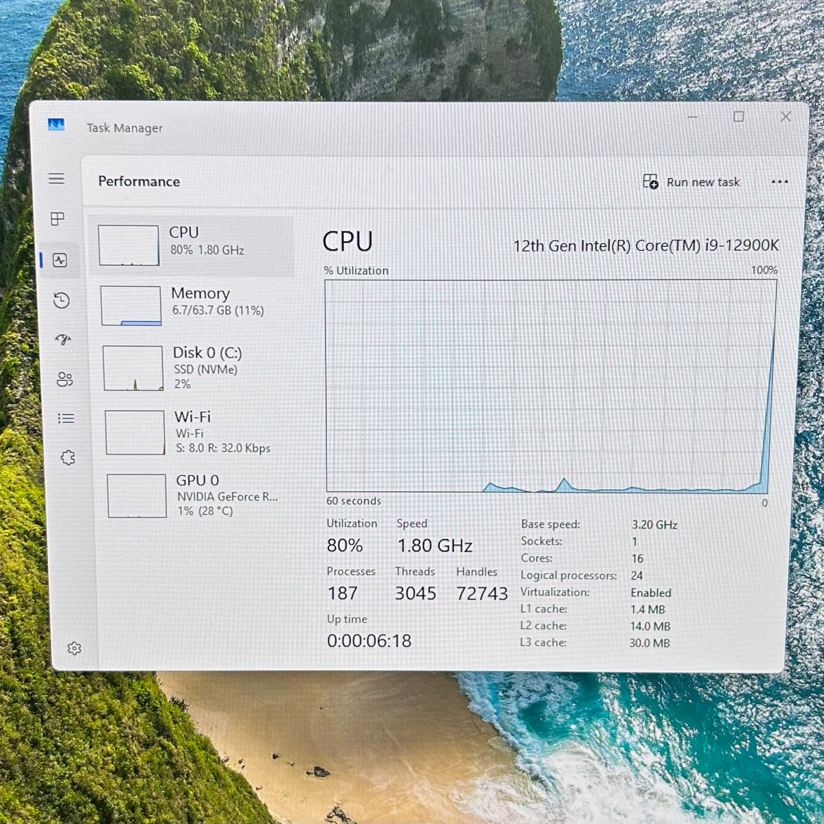Click the Performance page heading
The image size is (824, 824).
[x=139, y=181]
